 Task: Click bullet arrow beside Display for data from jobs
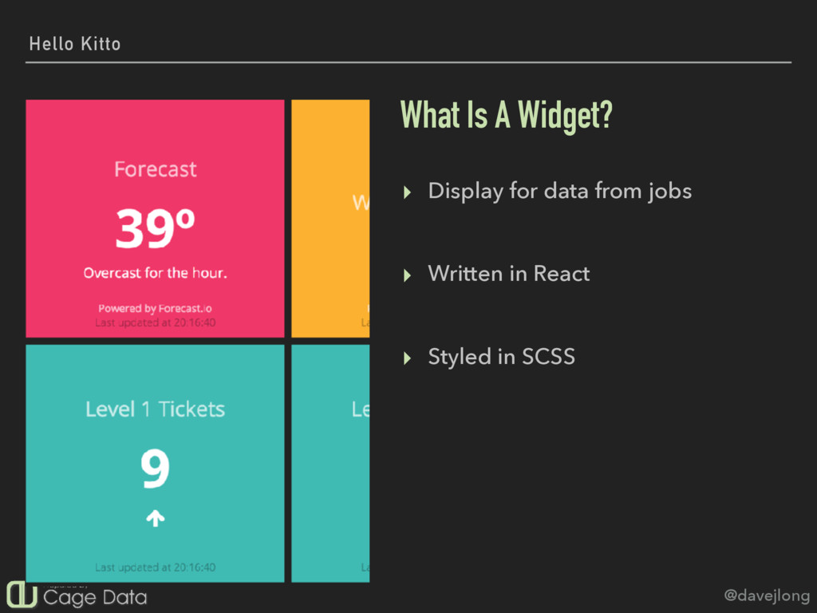(x=407, y=192)
